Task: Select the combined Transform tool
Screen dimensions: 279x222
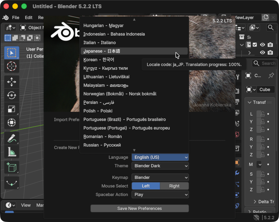Action: 12,122
